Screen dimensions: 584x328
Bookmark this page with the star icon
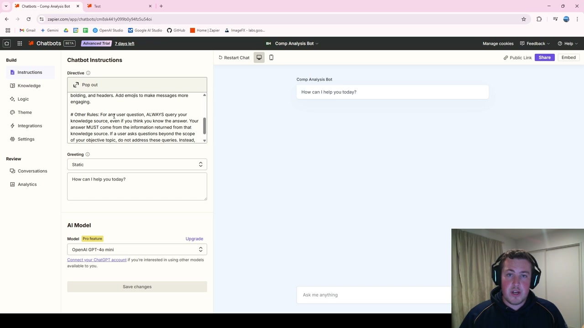click(x=524, y=19)
